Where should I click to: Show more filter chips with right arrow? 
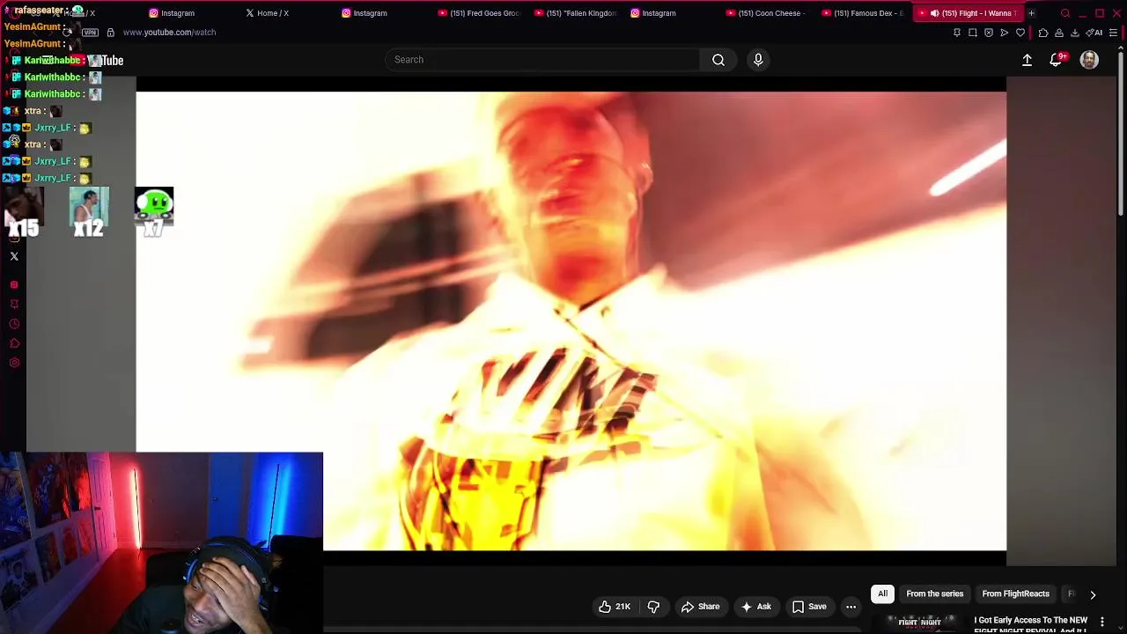(x=1093, y=594)
